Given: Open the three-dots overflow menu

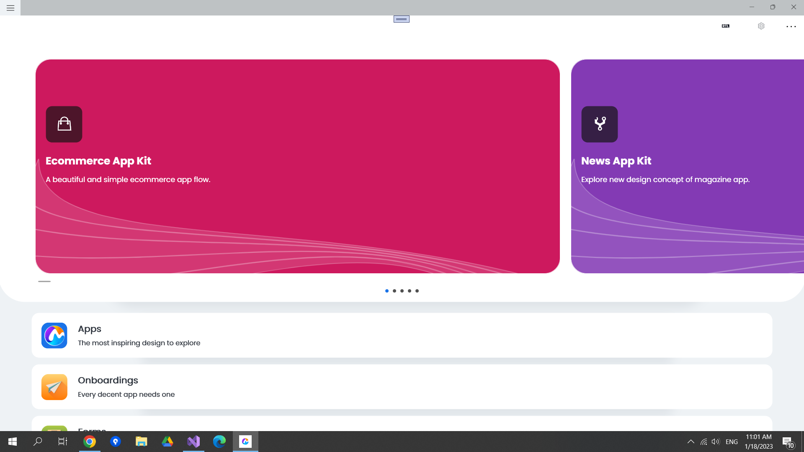Looking at the screenshot, I should click(x=791, y=26).
